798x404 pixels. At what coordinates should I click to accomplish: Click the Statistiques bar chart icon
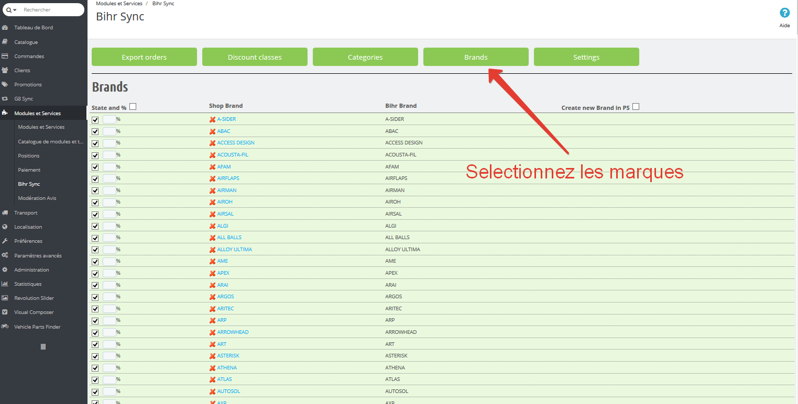click(x=5, y=284)
